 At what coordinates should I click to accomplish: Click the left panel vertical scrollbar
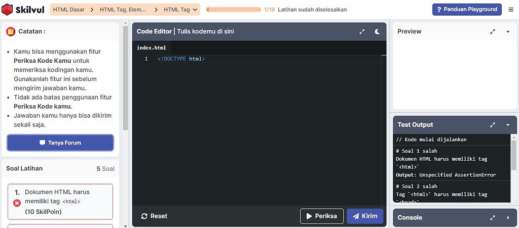click(x=126, y=78)
